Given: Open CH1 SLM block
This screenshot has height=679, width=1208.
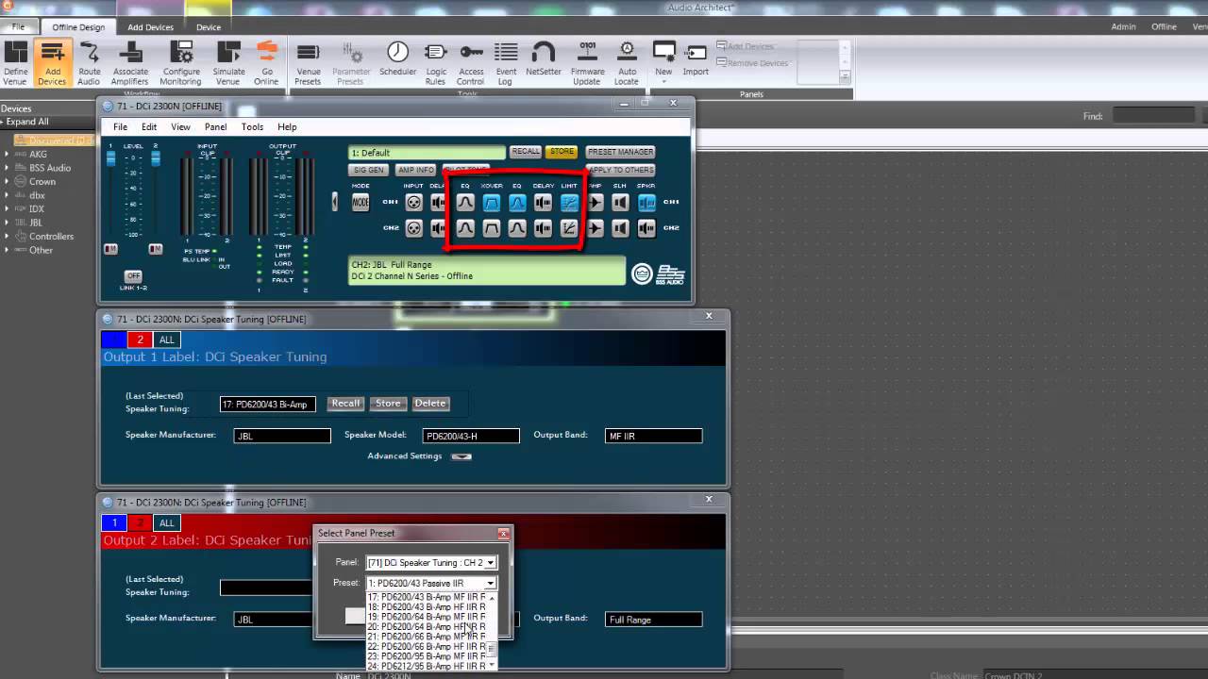Looking at the screenshot, I should coord(620,202).
